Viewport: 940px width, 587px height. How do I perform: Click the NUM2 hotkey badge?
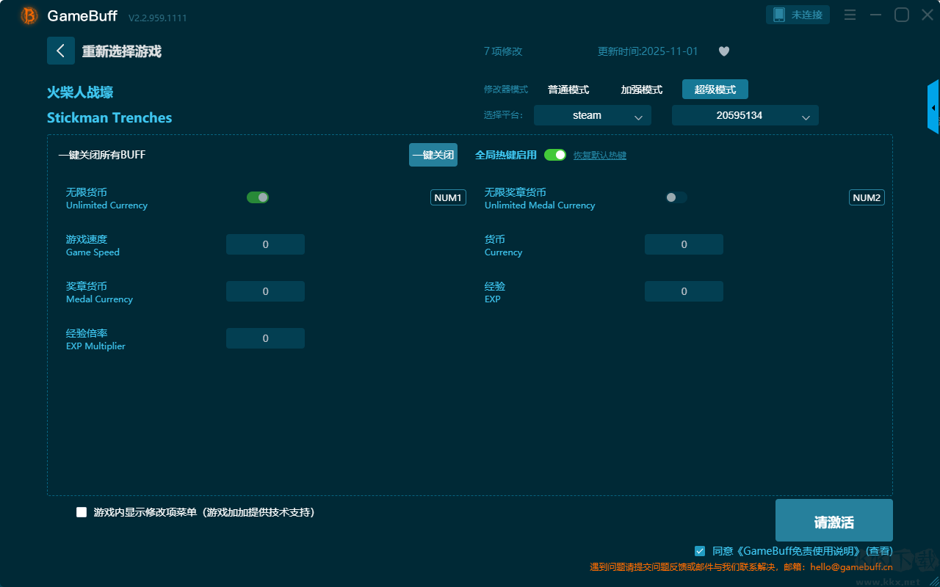click(x=867, y=197)
